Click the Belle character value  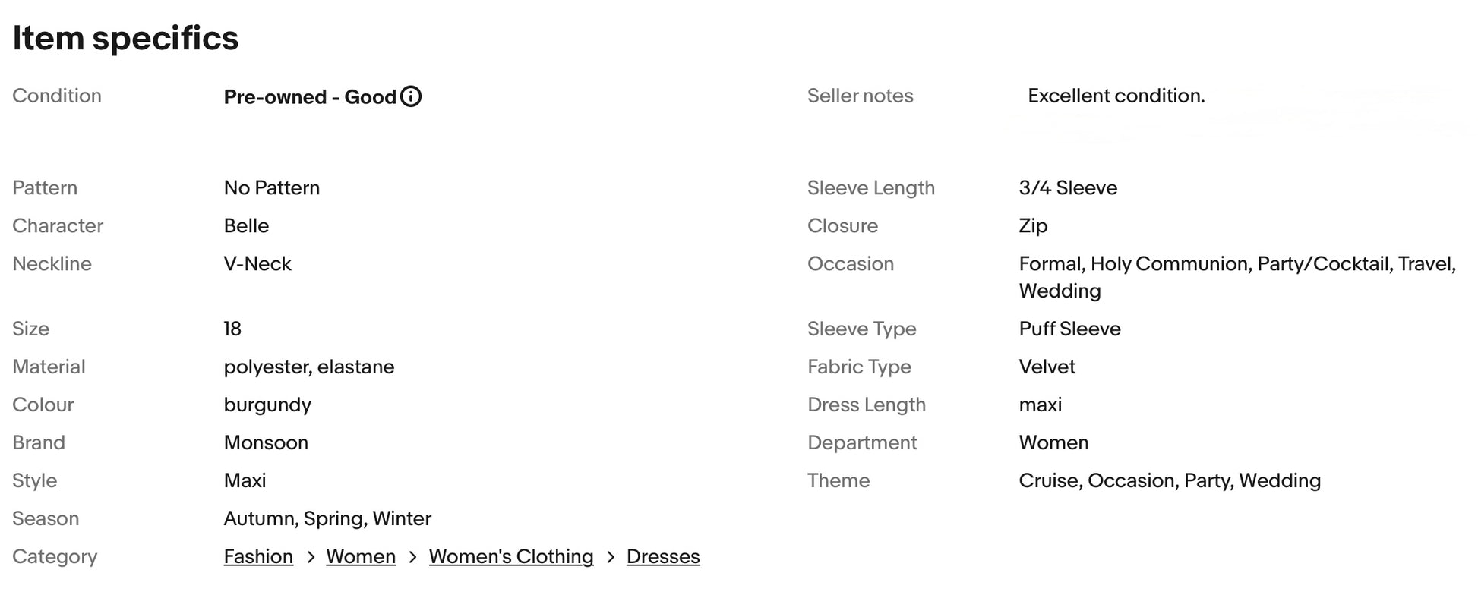[246, 225]
